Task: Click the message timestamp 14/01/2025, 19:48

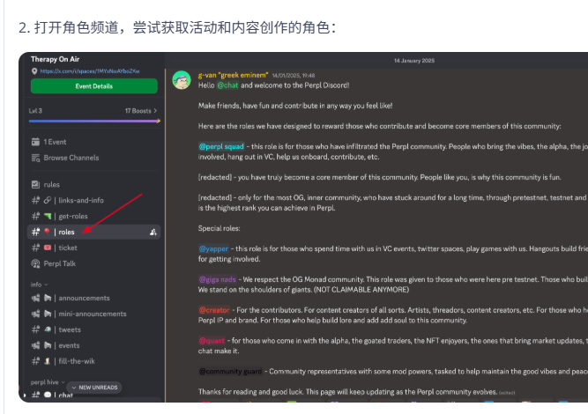Action: [x=294, y=75]
